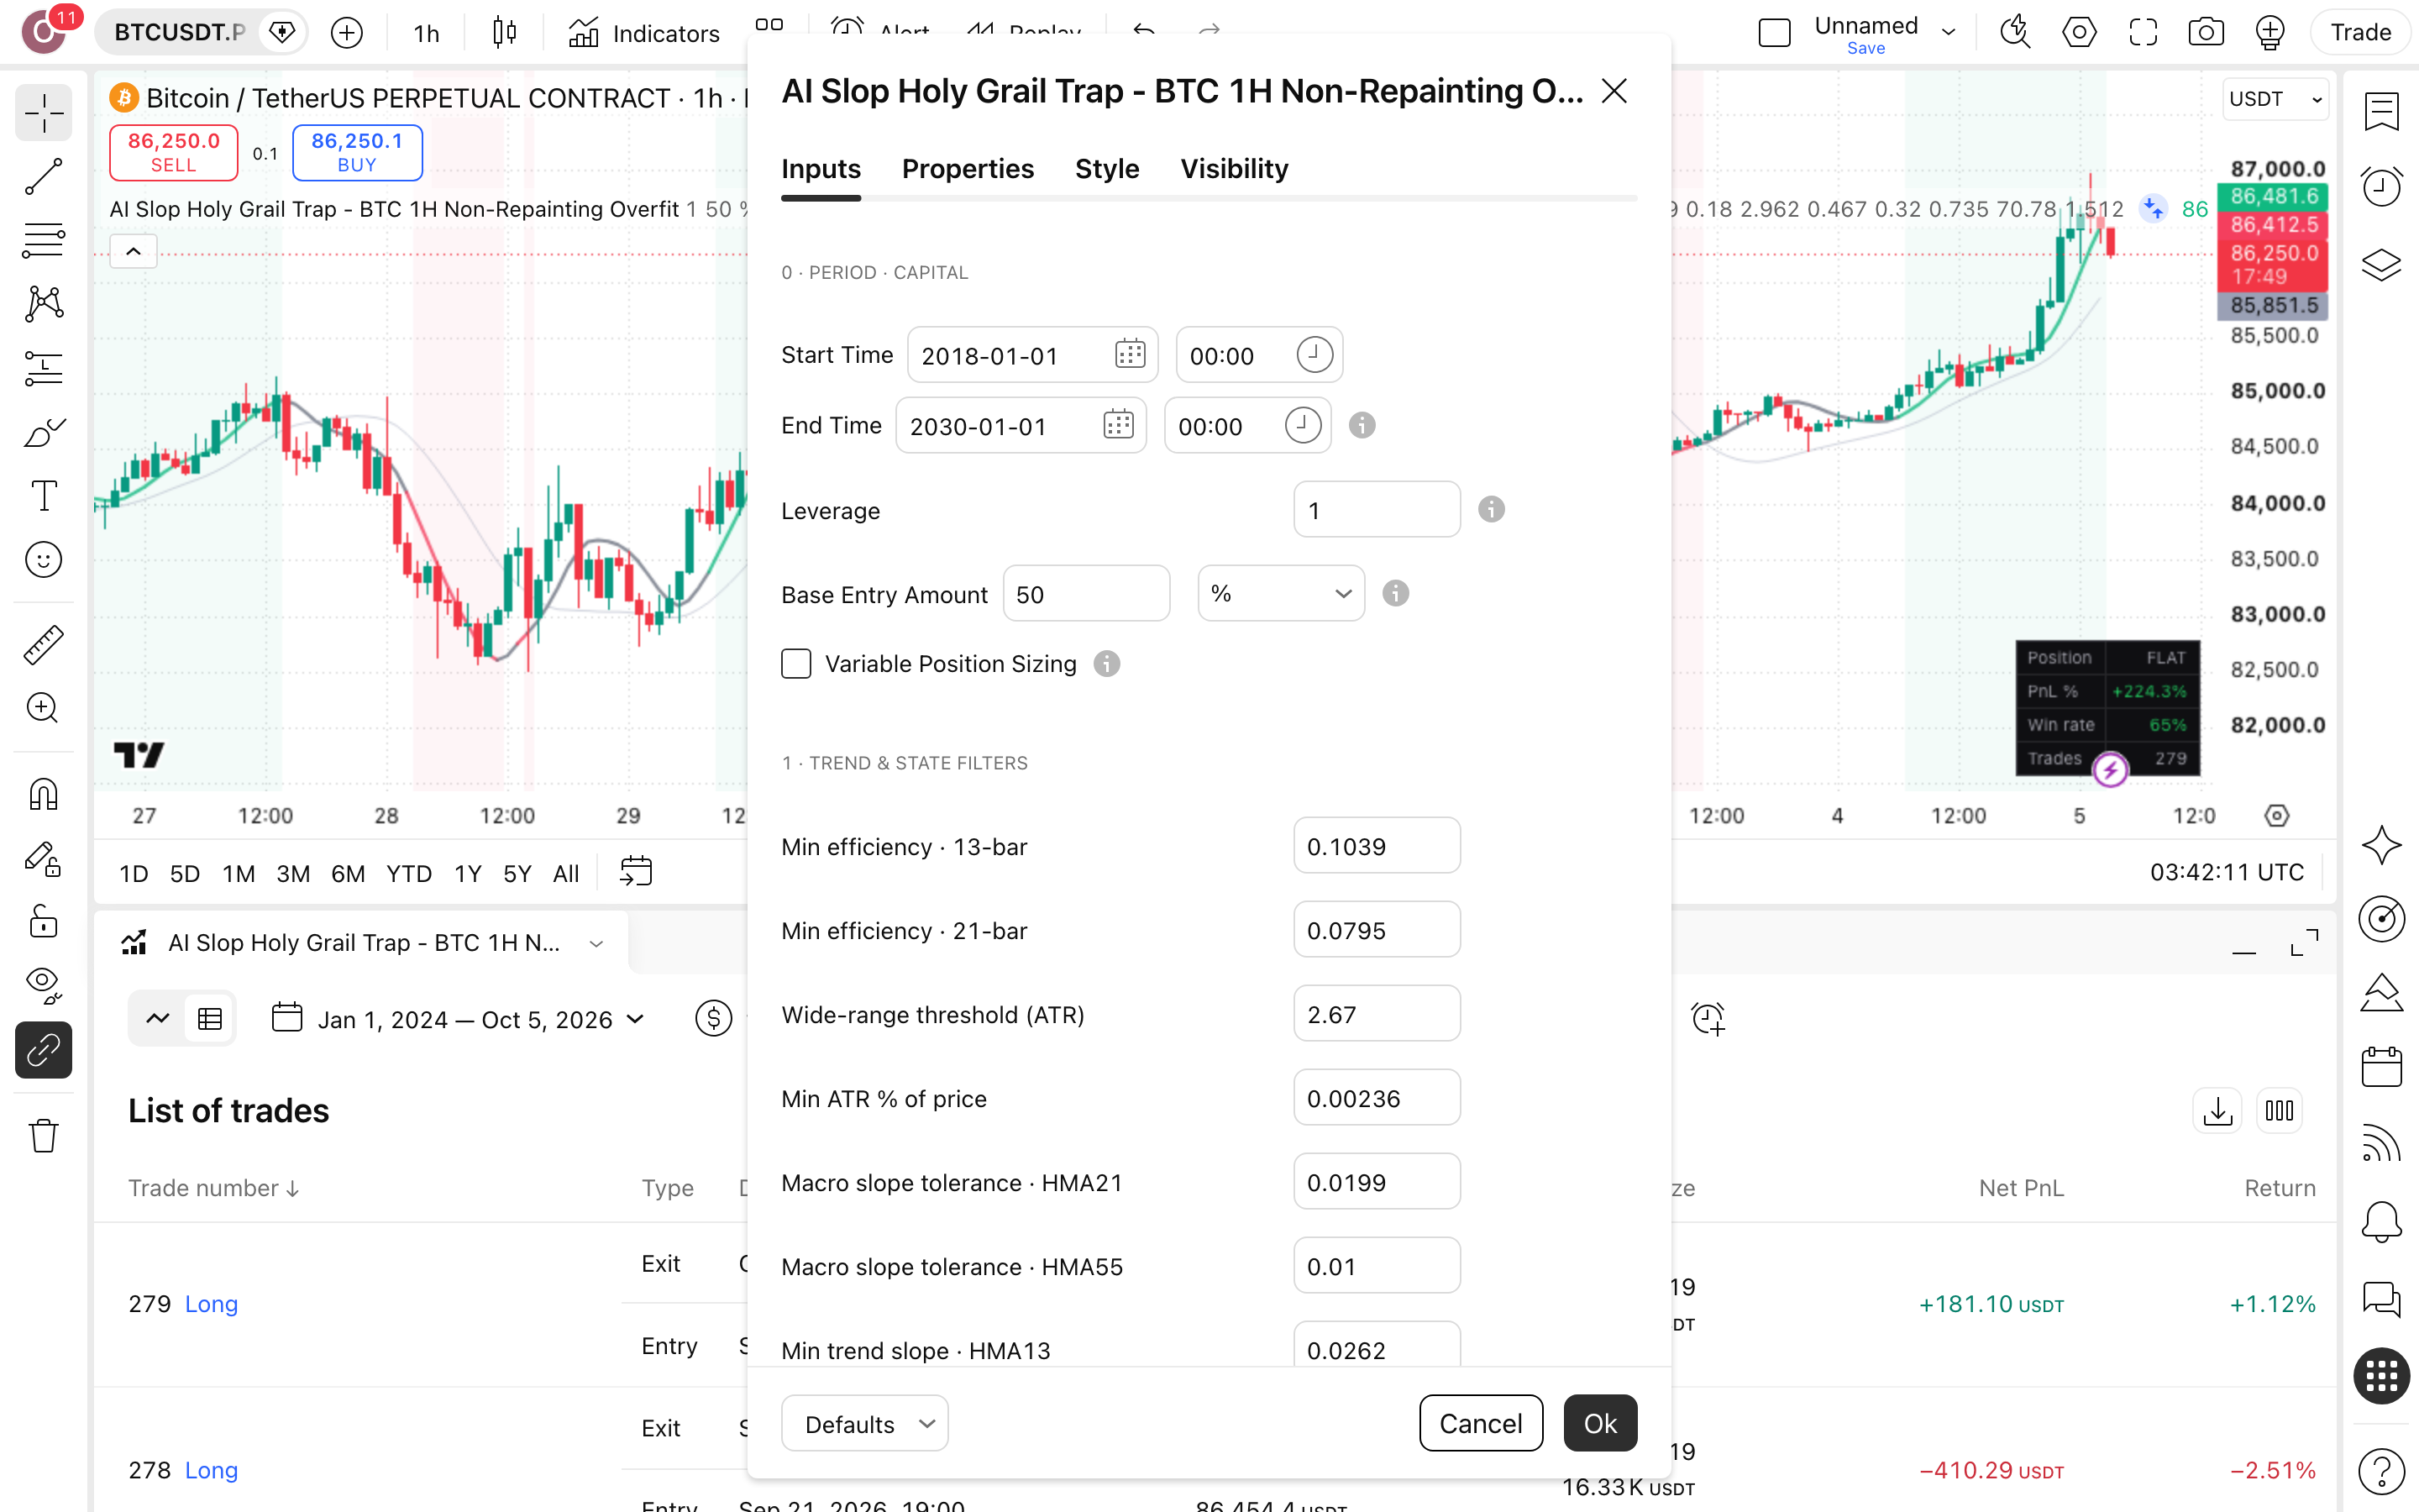Open the object tree layers panel
2419x1512 pixels.
(2381, 265)
